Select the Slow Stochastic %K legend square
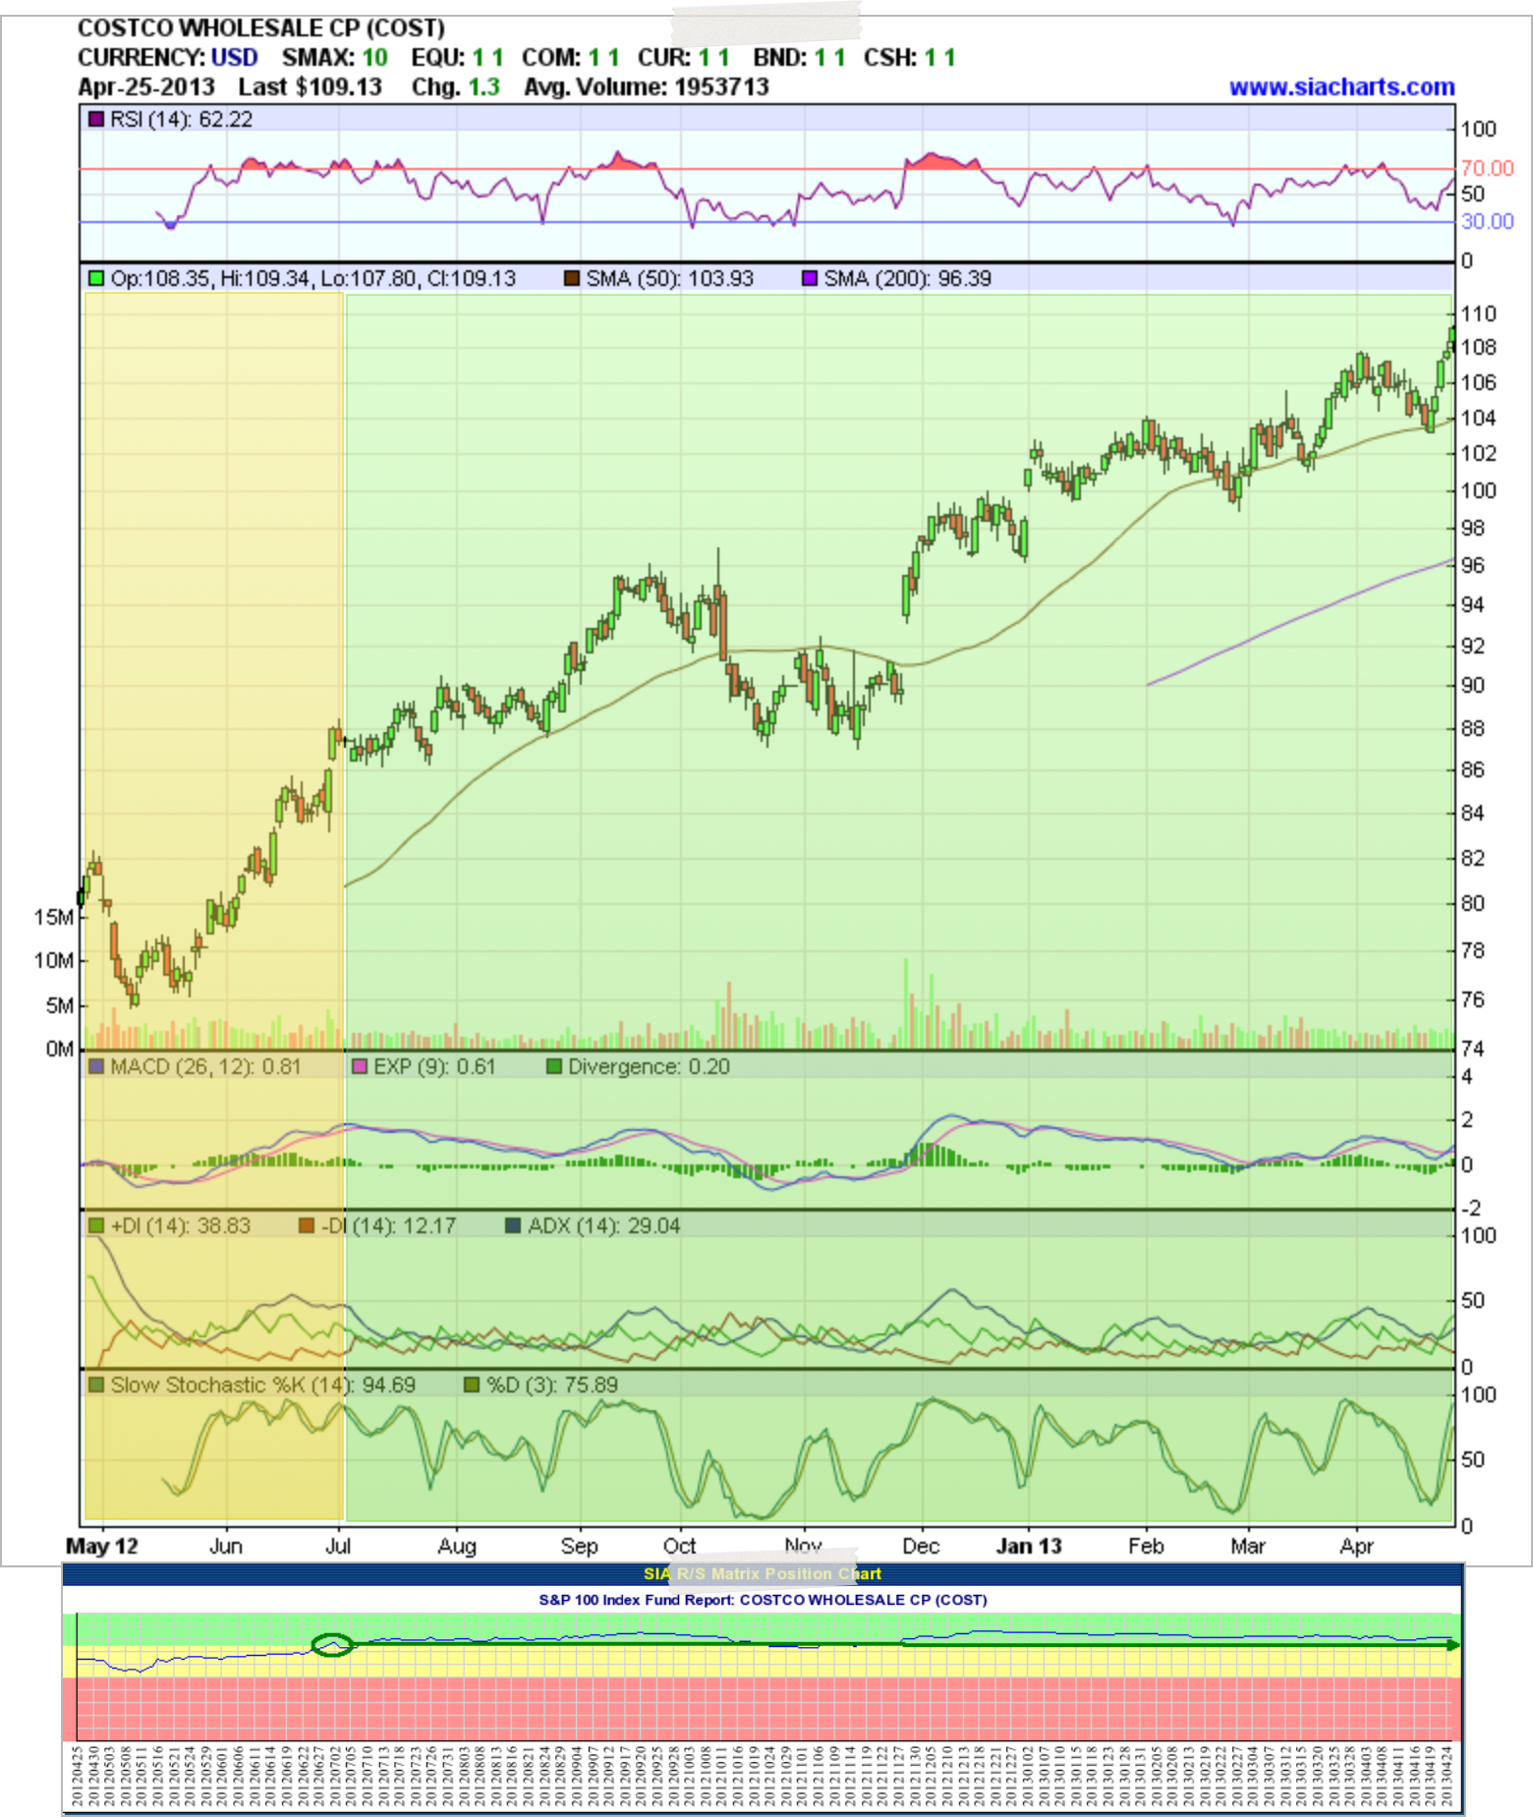1533x1817 pixels. 96,1386
